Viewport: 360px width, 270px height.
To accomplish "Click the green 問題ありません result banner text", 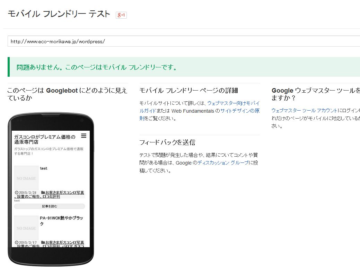I will [96, 67].
